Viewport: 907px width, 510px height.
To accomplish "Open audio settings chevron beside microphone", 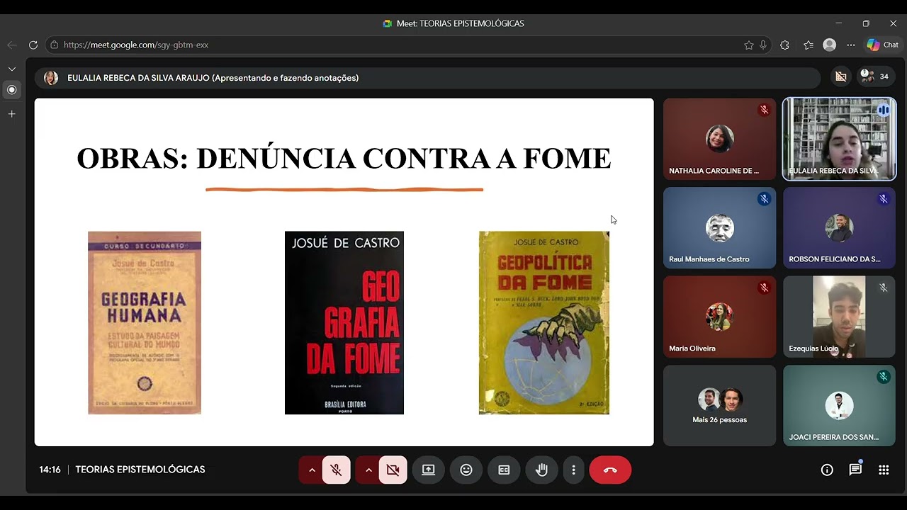I will [311, 470].
